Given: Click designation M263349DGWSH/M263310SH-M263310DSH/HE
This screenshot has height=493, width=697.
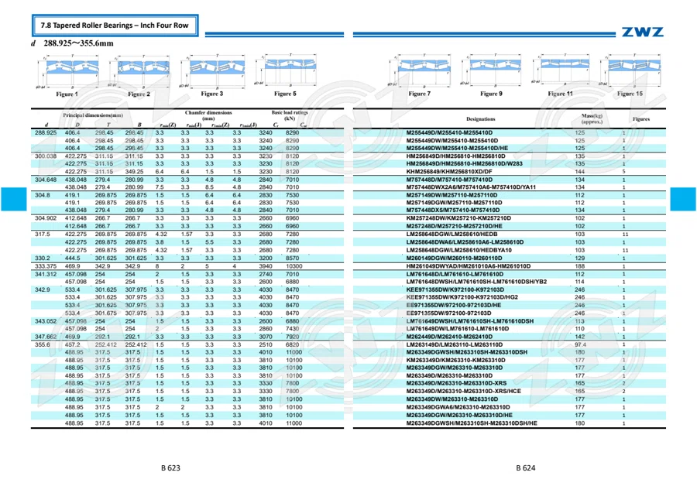Looking at the screenshot, I should click(472, 423).
